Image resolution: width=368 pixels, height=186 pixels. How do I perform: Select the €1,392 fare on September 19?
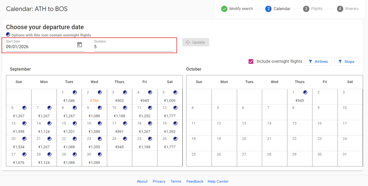click(170, 132)
